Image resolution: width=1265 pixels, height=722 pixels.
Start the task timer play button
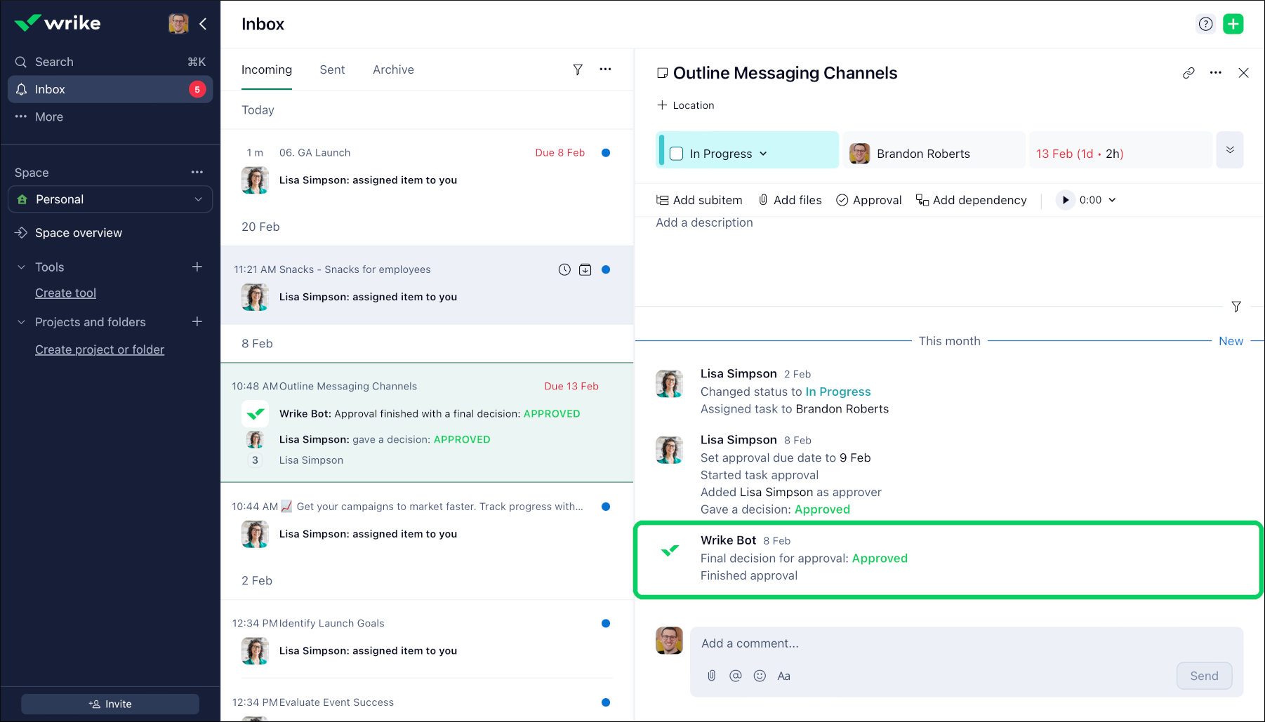pos(1065,200)
